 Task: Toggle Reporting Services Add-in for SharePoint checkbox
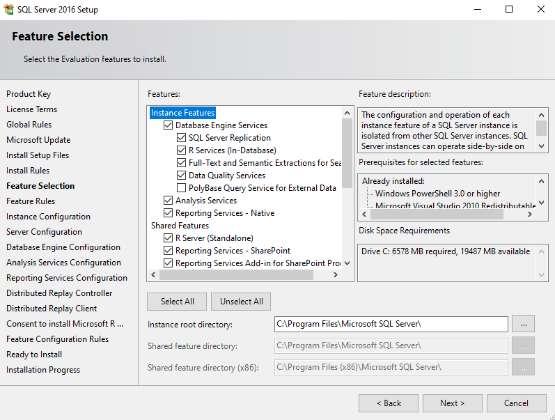(x=168, y=263)
